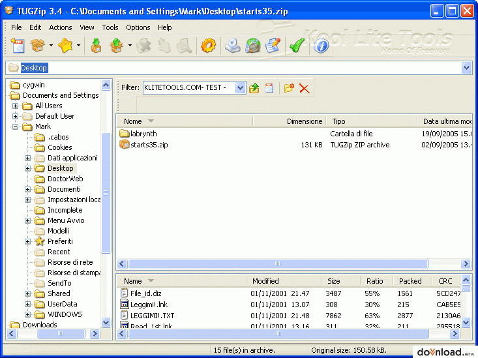Select the cygwin folder in tree

[x=33, y=85]
